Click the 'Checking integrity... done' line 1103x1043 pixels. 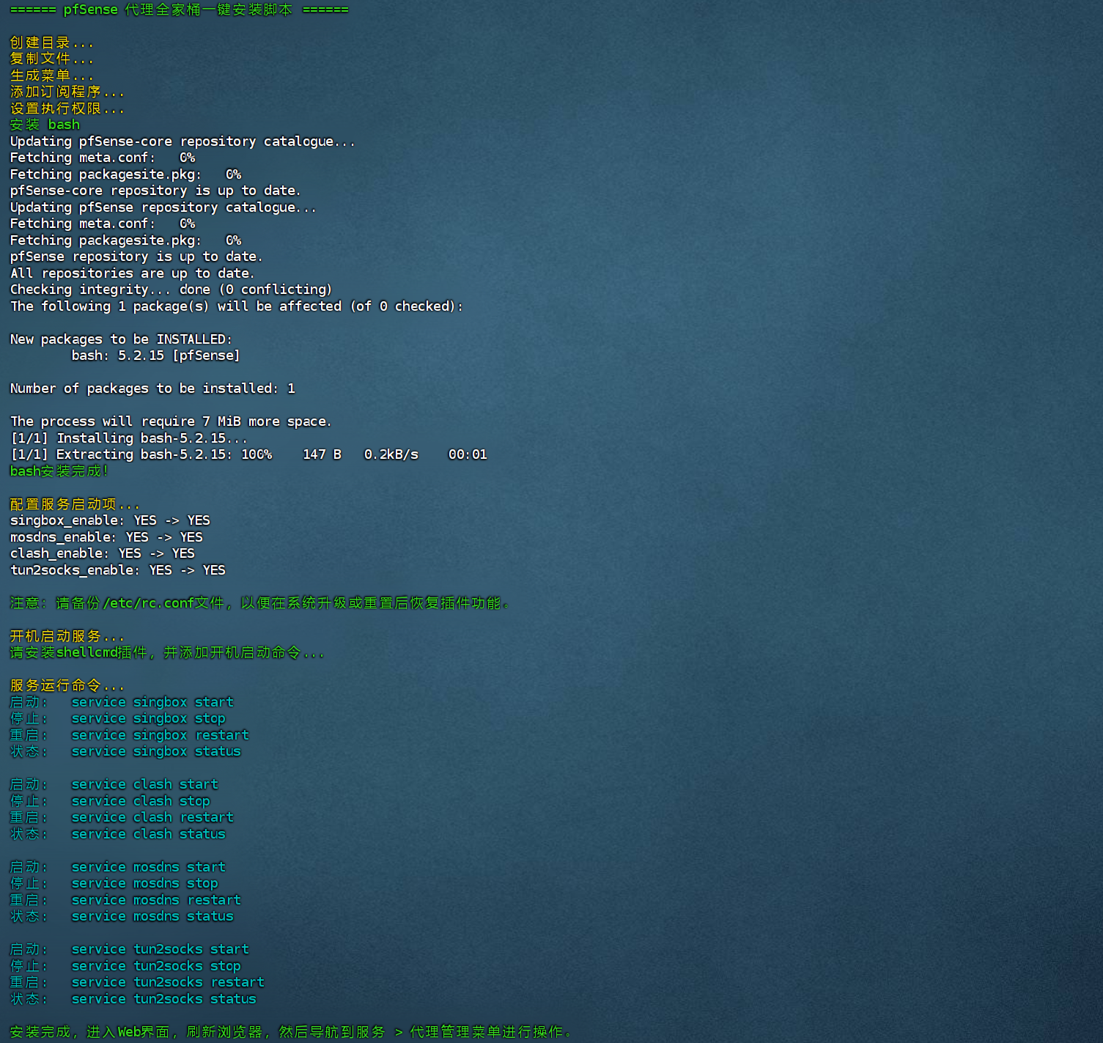171,290
